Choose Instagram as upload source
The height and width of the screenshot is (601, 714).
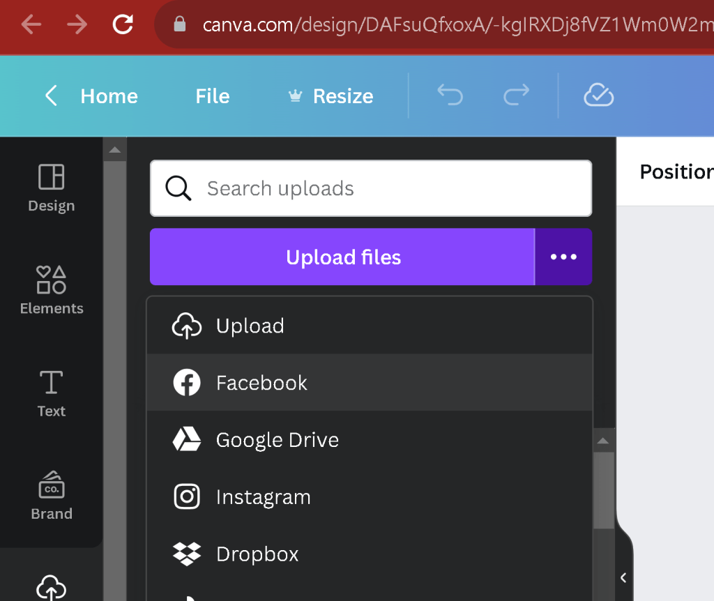point(370,496)
